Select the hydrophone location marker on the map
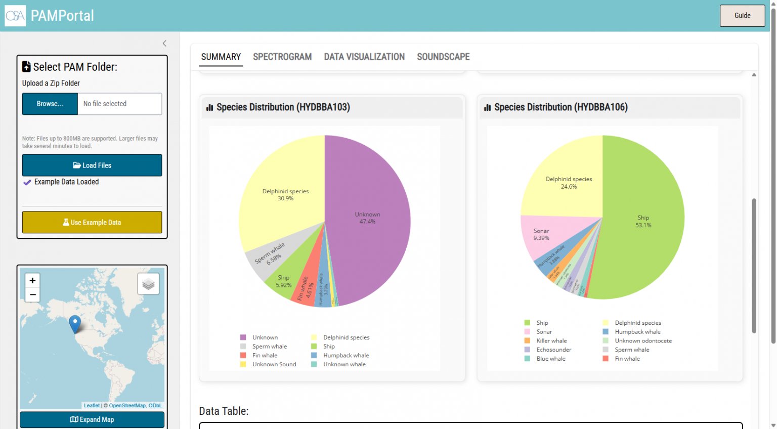The image size is (777, 429). click(75, 323)
